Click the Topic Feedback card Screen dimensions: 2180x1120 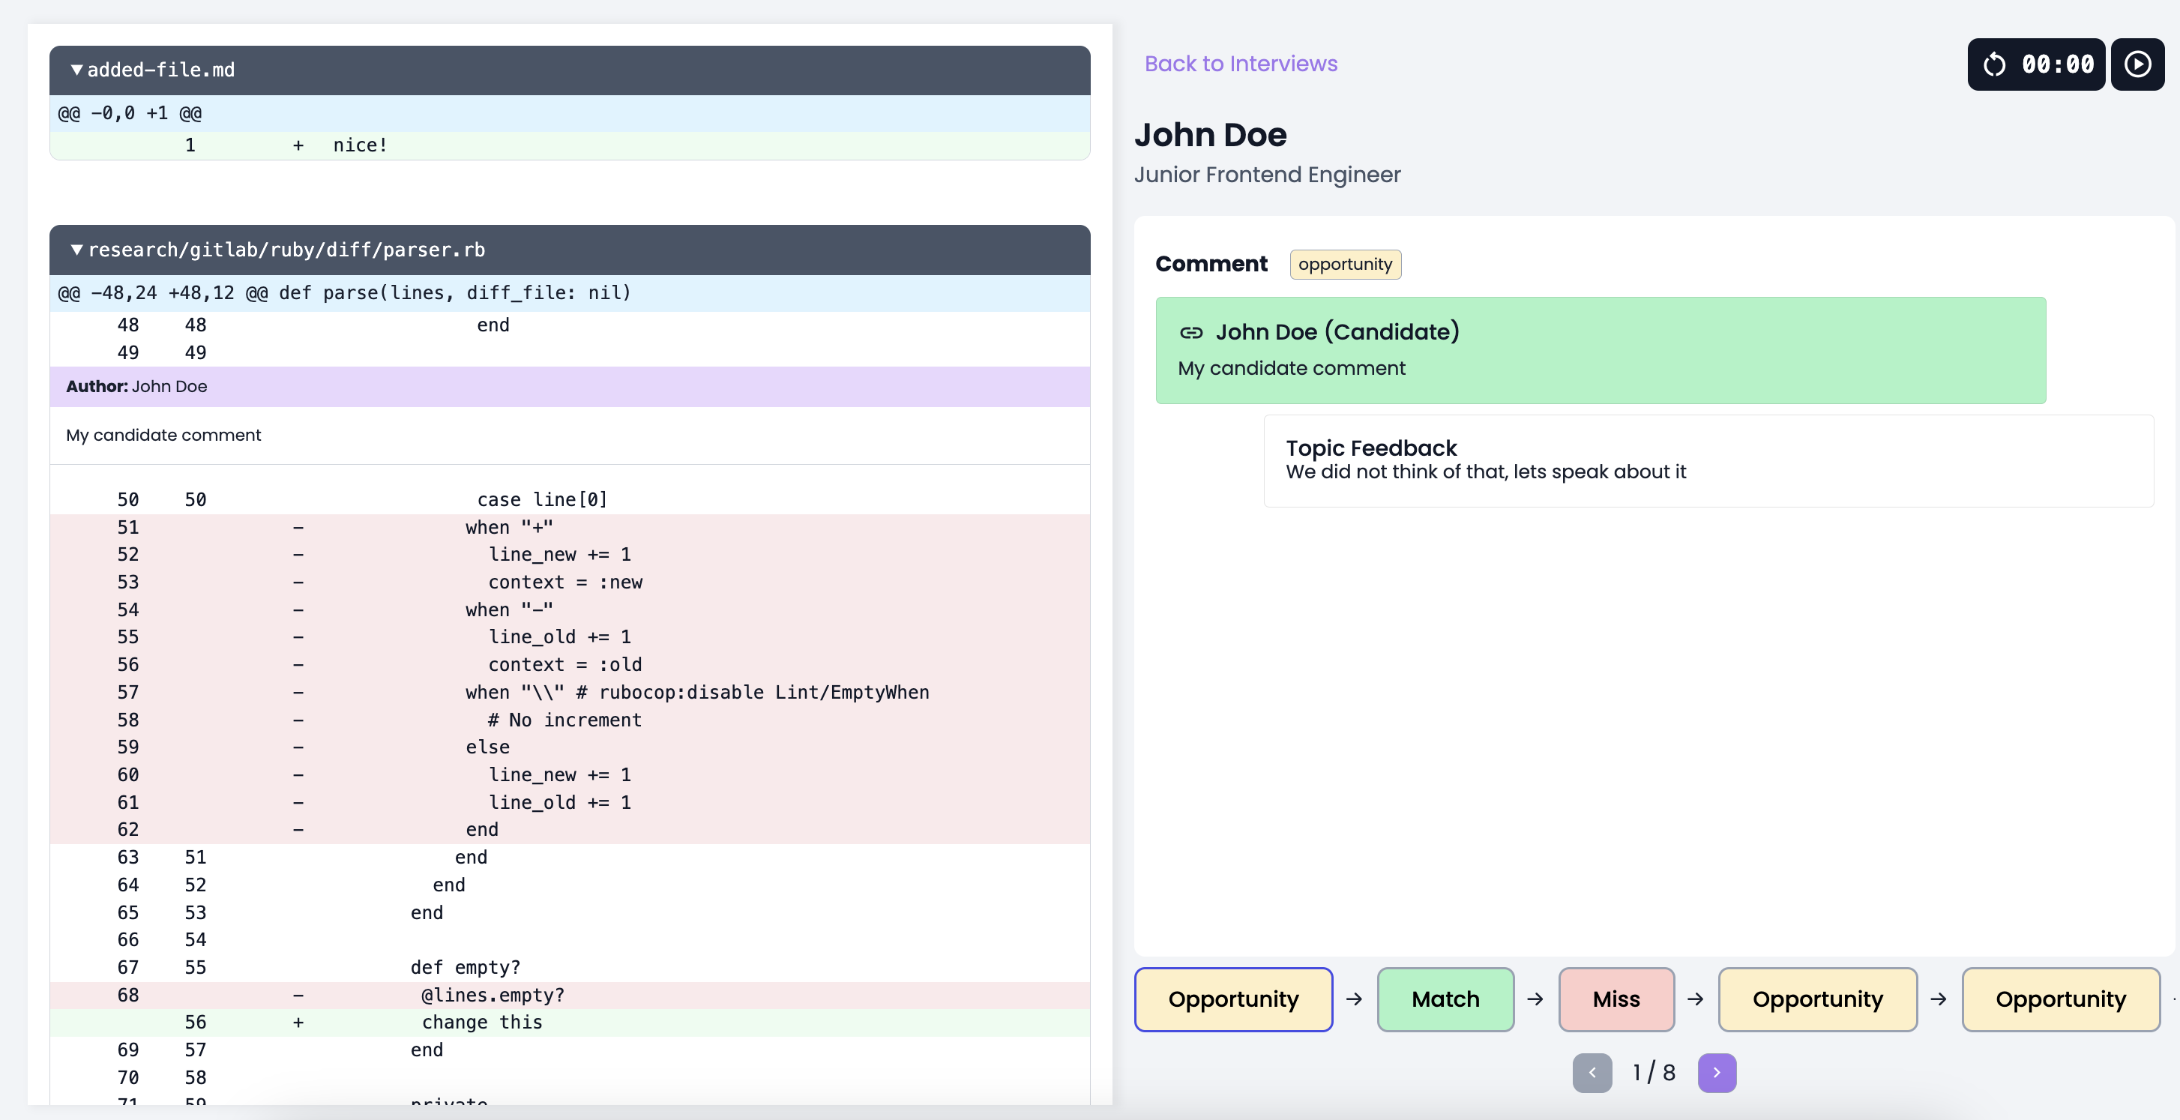1708,460
